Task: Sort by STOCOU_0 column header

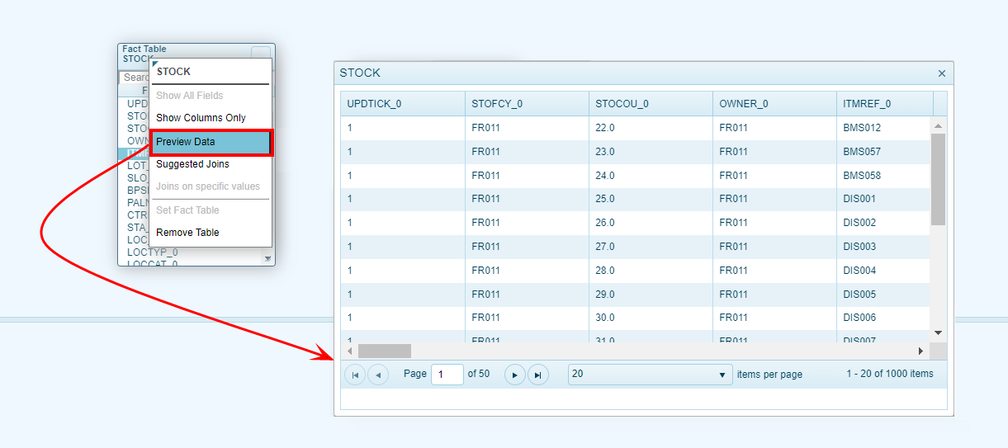Action: [x=651, y=104]
